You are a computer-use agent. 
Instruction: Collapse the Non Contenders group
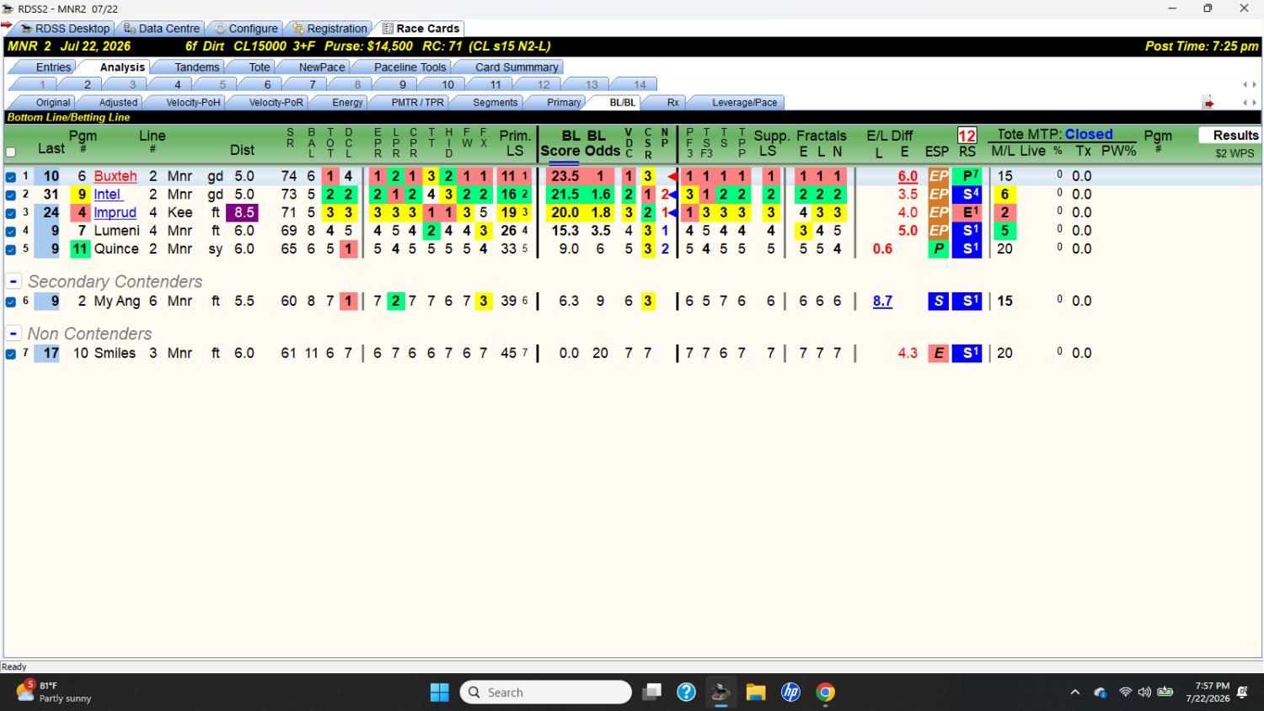click(13, 334)
